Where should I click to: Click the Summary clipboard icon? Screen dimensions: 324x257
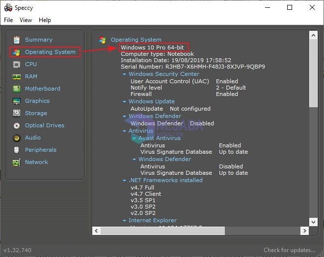[x=17, y=40]
